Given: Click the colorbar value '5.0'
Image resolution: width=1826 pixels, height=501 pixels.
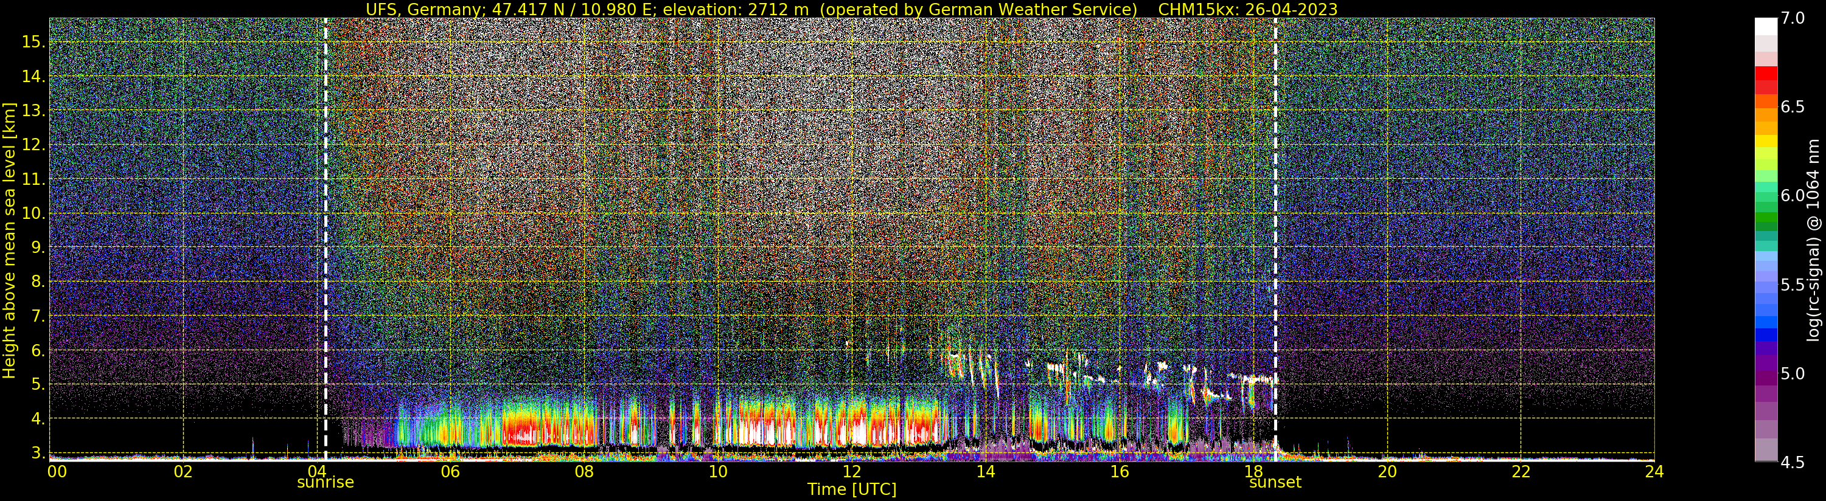Looking at the screenshot, I should (1793, 373).
